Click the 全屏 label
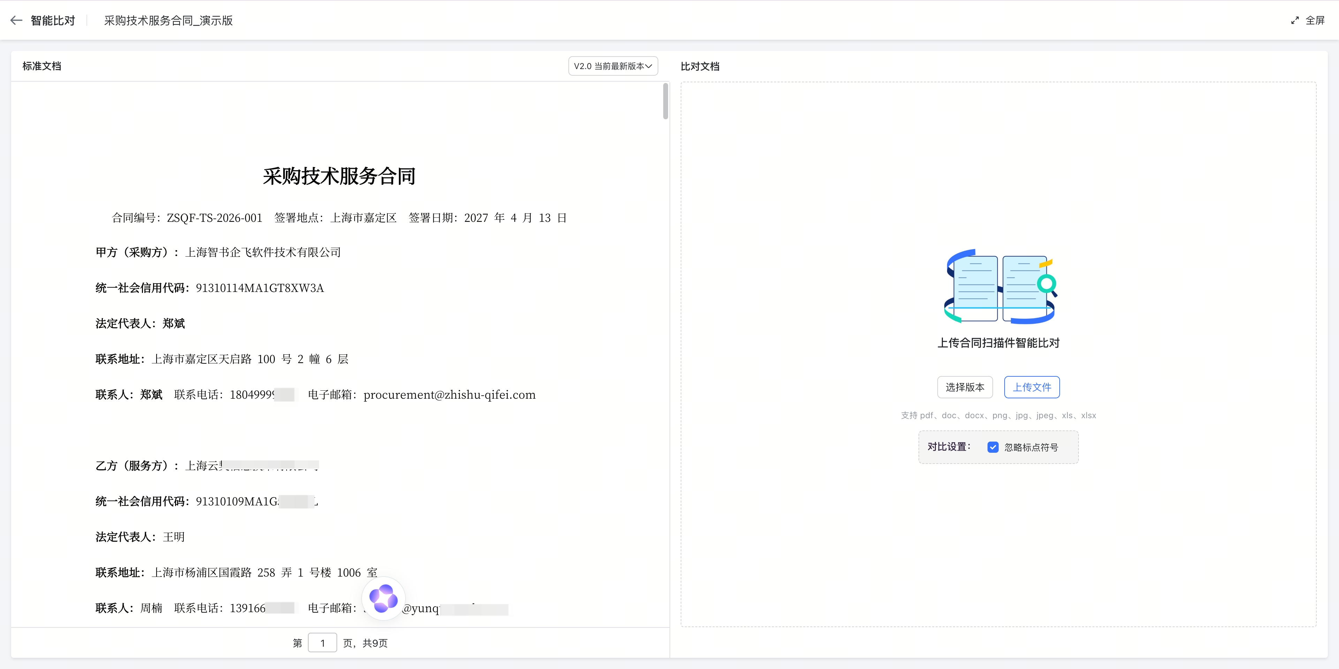The image size is (1339, 669). pyautogui.click(x=1315, y=20)
